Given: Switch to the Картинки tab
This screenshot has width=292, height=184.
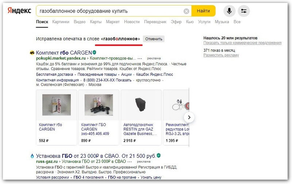Looking at the screenshot, I should coord(61,22).
